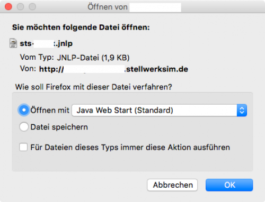
Task: Click the sts .jnlp file name
Action: (x=46, y=43)
